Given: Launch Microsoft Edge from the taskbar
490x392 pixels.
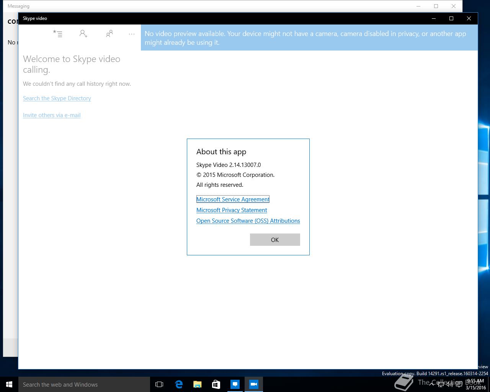Looking at the screenshot, I should (x=178, y=384).
